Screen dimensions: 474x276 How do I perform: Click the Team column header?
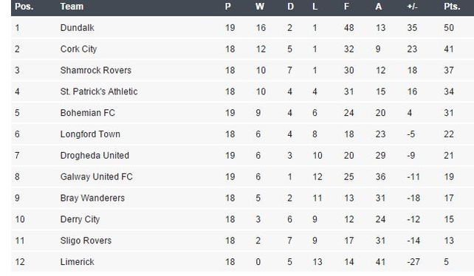pyautogui.click(x=72, y=7)
